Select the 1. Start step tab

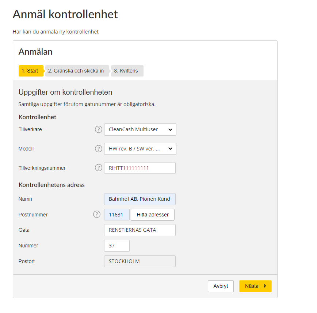pyautogui.click(x=31, y=71)
